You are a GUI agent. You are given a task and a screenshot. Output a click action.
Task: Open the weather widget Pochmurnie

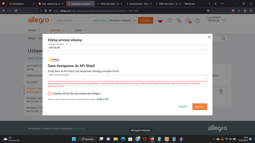11,139
